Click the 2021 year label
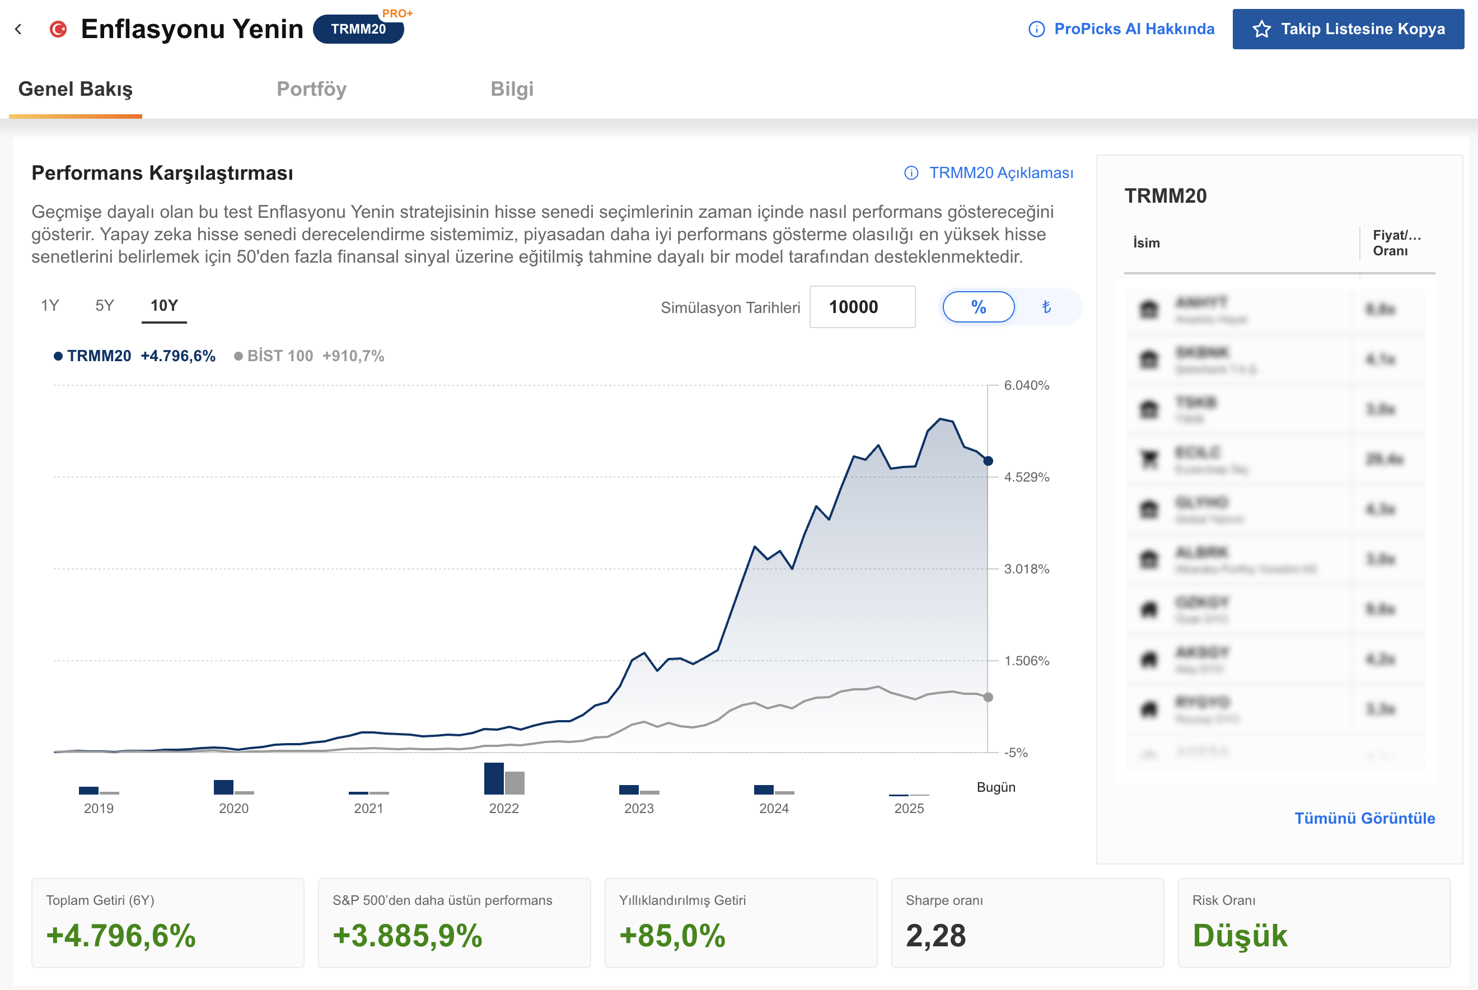 (x=368, y=808)
